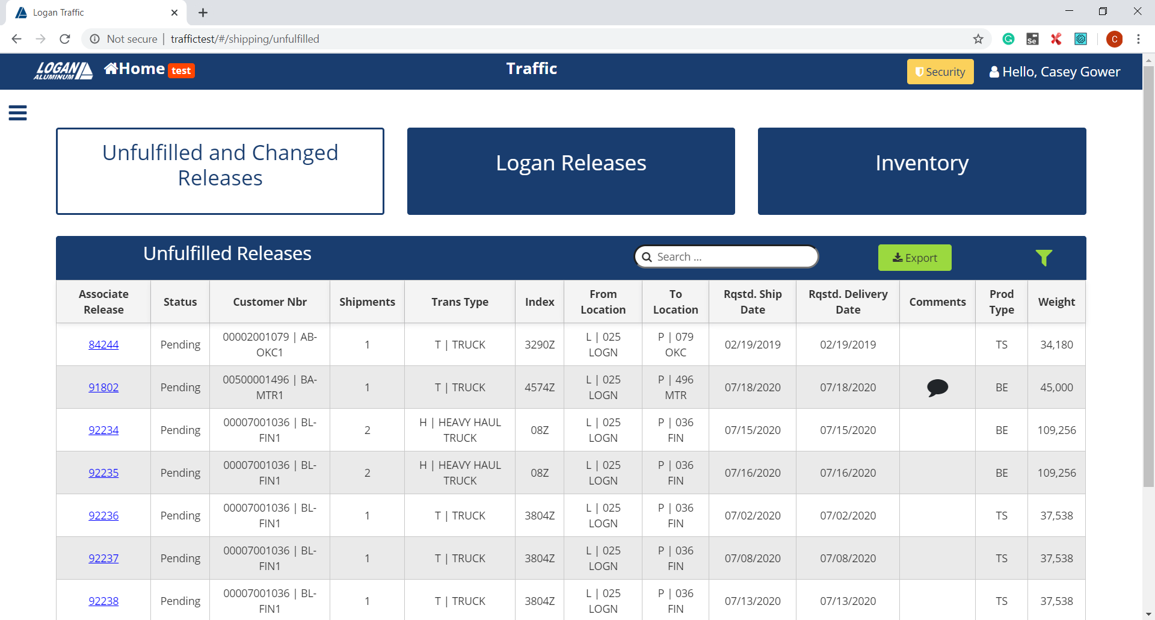Open release 92237 link
This screenshot has width=1155, height=620.
[x=103, y=559]
